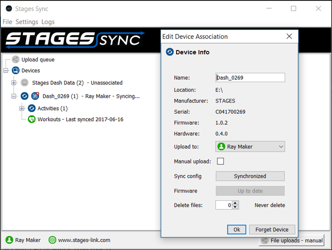This screenshot has width=332, height=250.
Task: Click the Upload queue share icon
Action: tap(16, 60)
